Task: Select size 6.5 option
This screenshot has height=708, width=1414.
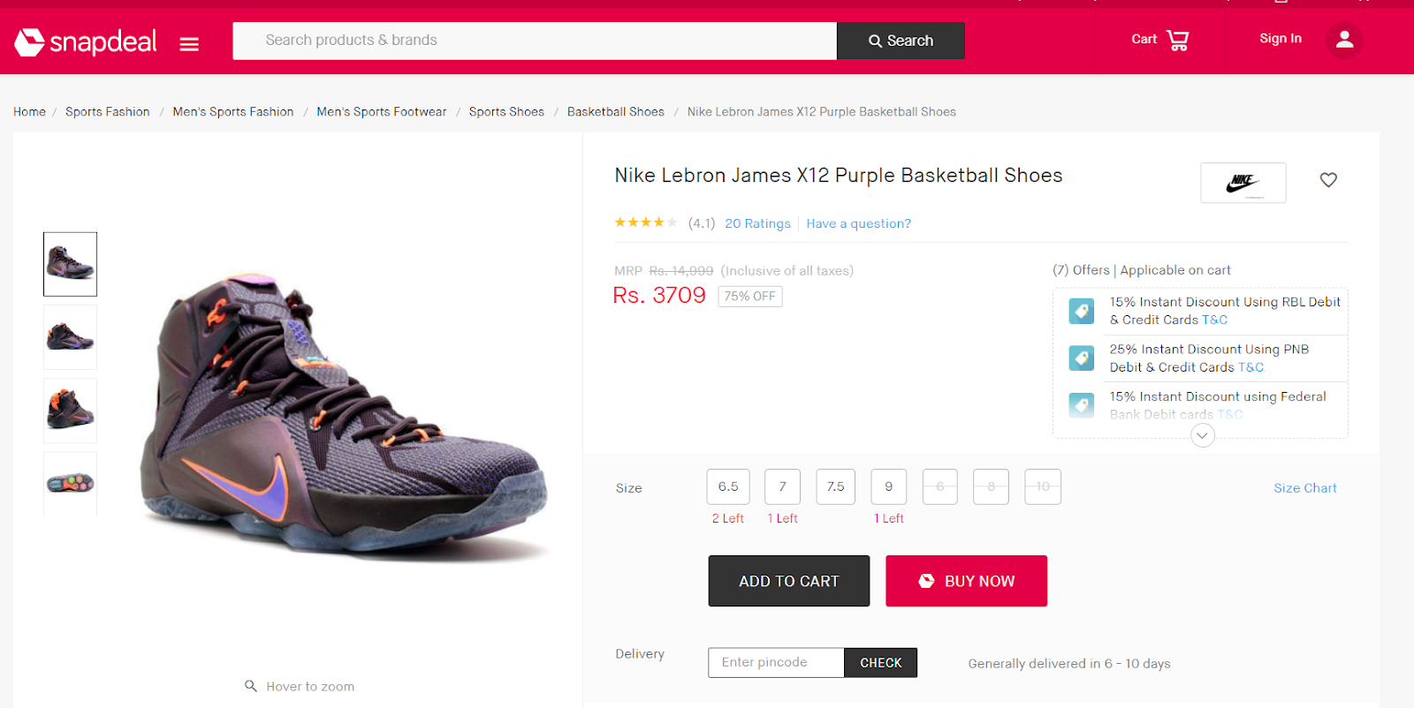Action: pos(727,486)
